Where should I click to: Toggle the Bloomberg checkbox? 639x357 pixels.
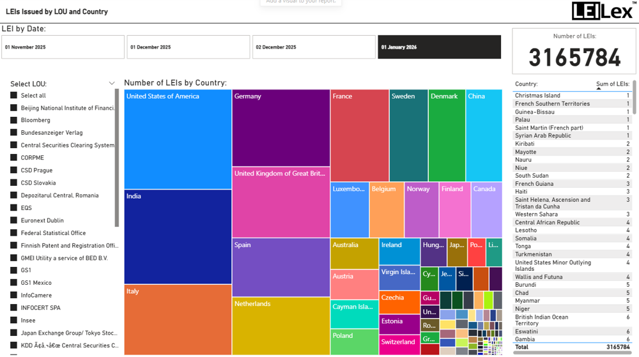13,120
